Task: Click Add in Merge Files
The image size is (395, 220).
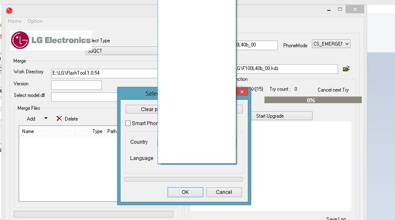Action: tap(31, 119)
